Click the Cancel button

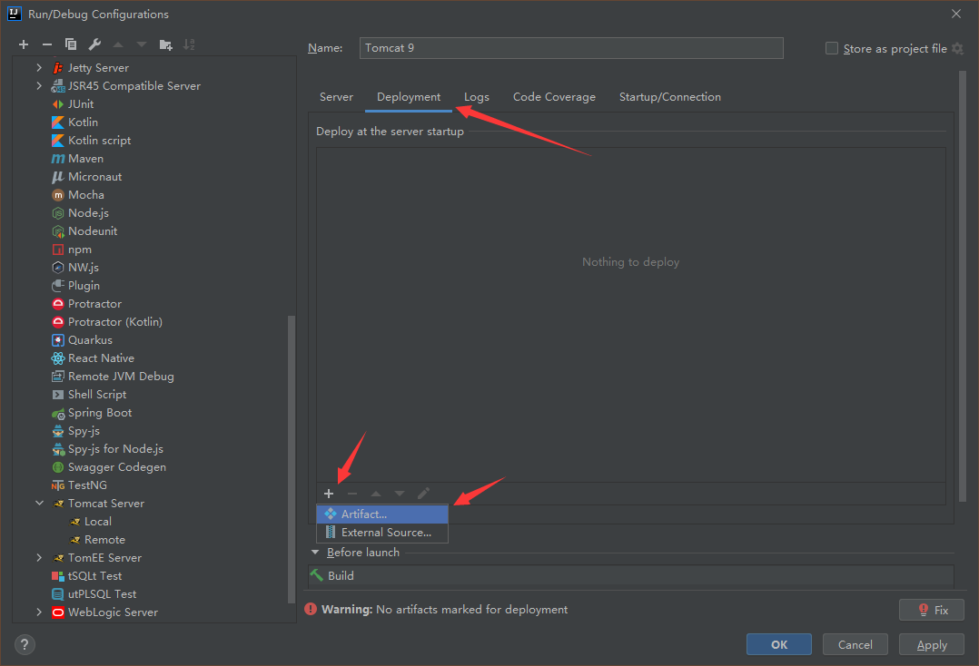(x=855, y=645)
